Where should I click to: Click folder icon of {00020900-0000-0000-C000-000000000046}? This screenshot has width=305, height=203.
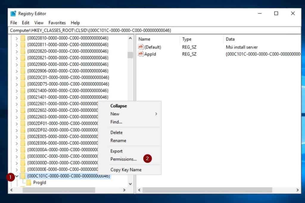[23, 64]
